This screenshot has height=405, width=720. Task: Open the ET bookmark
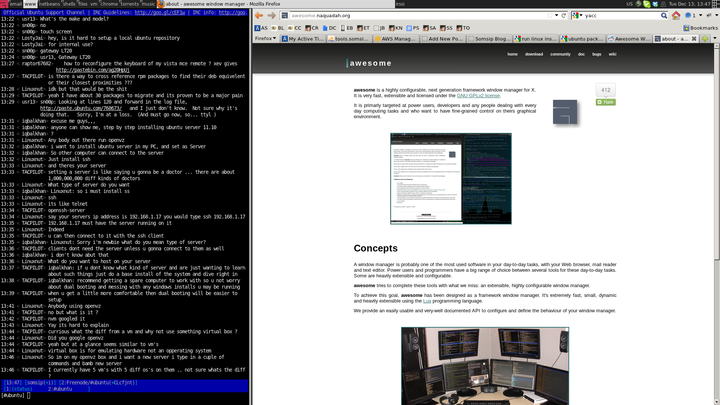point(363,28)
